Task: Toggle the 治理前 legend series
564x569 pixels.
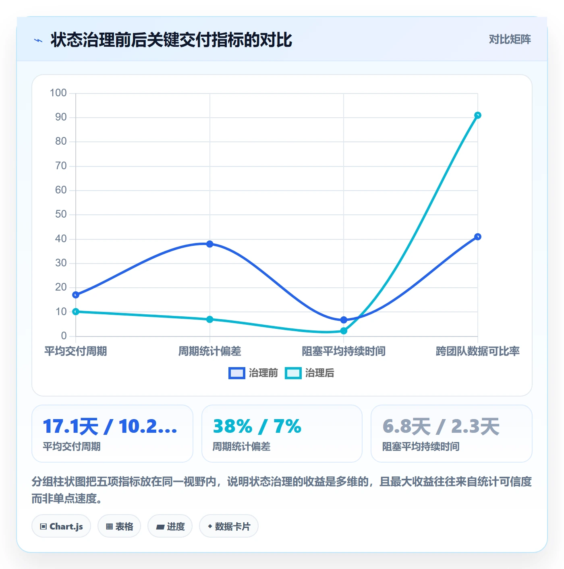Action: [x=253, y=373]
